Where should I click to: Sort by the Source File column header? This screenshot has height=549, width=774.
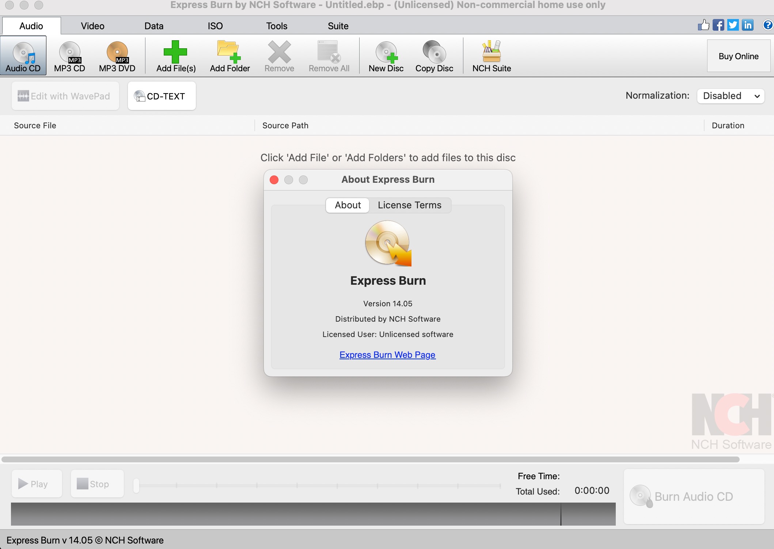pyautogui.click(x=127, y=125)
